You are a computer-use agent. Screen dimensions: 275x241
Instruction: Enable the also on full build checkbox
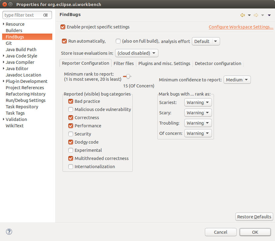point(118,41)
